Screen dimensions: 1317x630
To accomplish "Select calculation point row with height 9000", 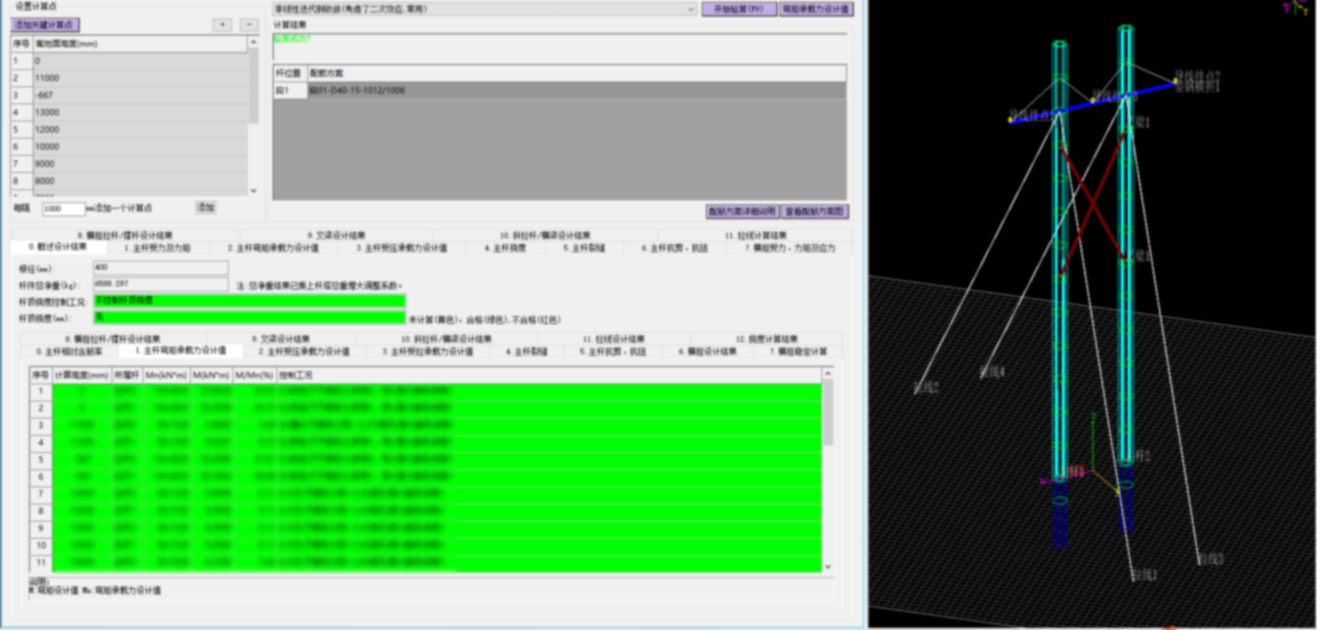I will (x=140, y=163).
